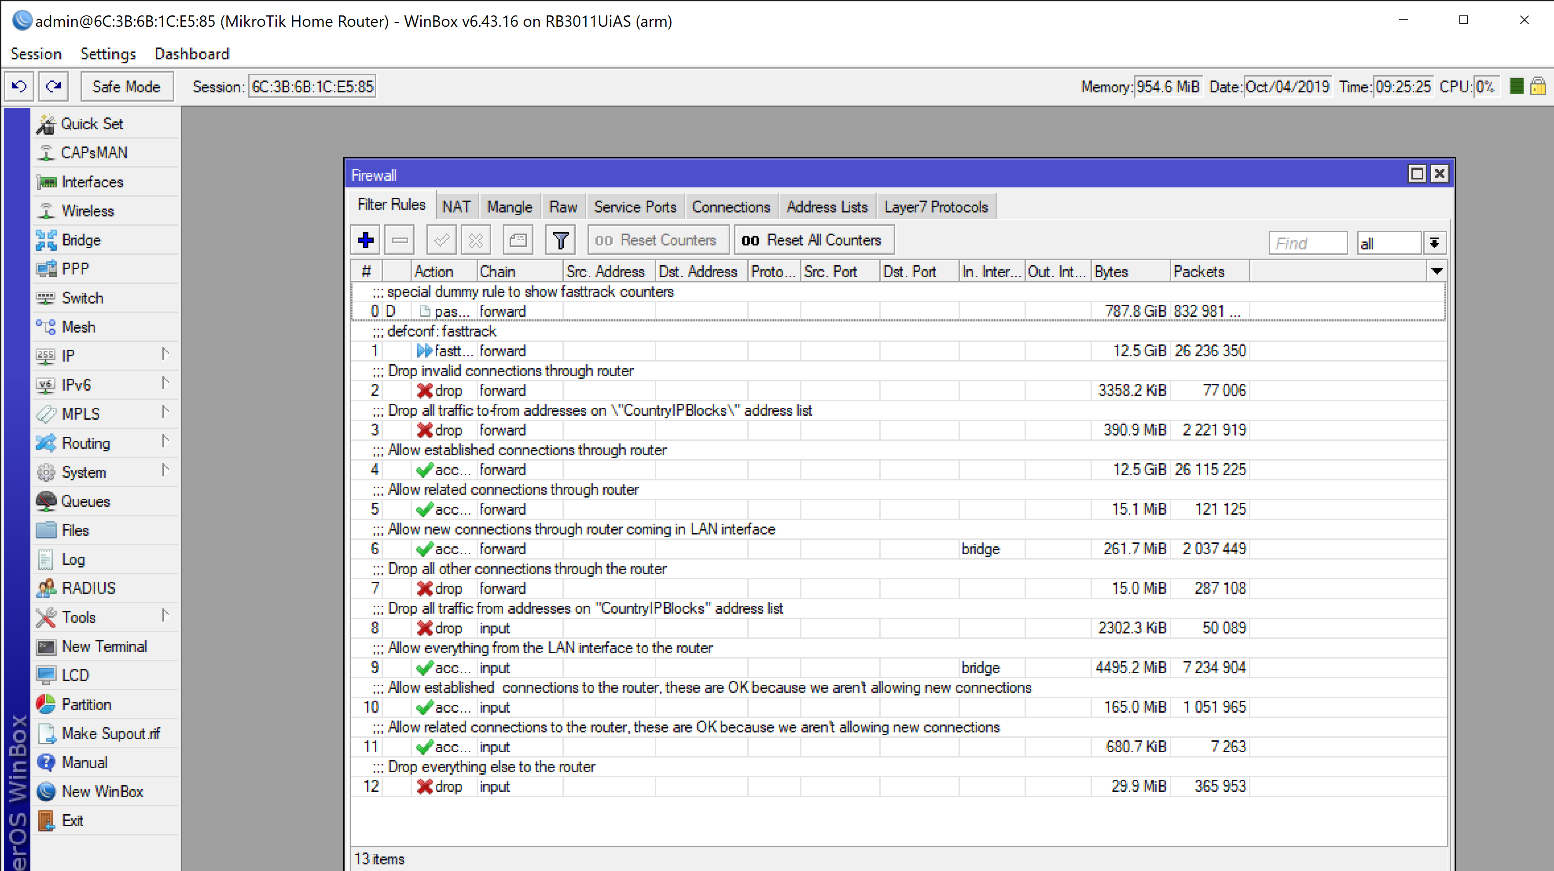Expand the IPv6 submenu
The height and width of the screenshot is (871, 1554).
106,385
